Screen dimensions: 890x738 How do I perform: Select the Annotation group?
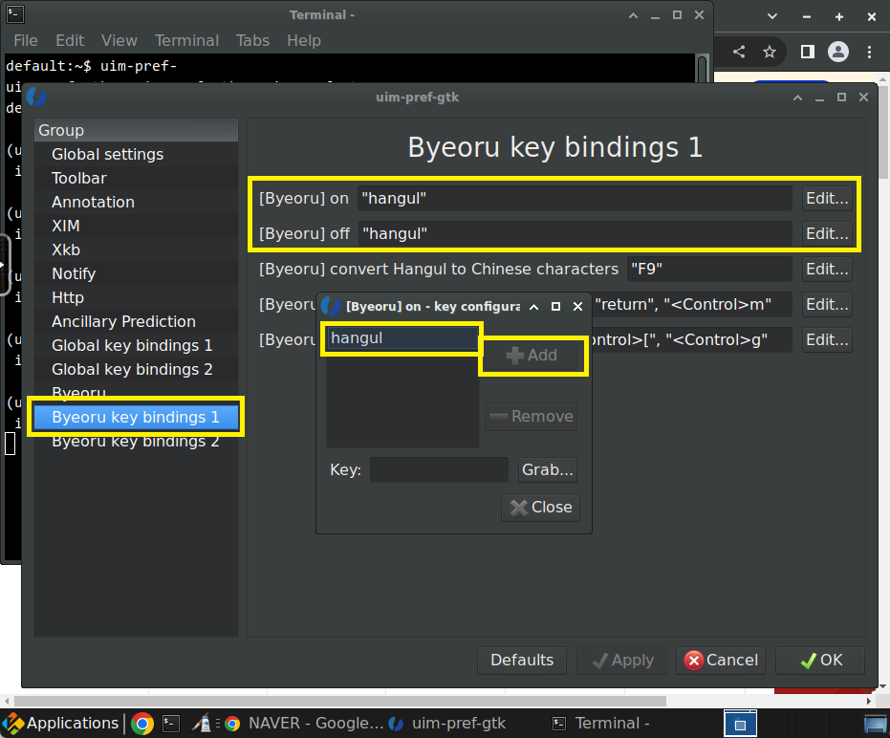pyautogui.click(x=136, y=202)
